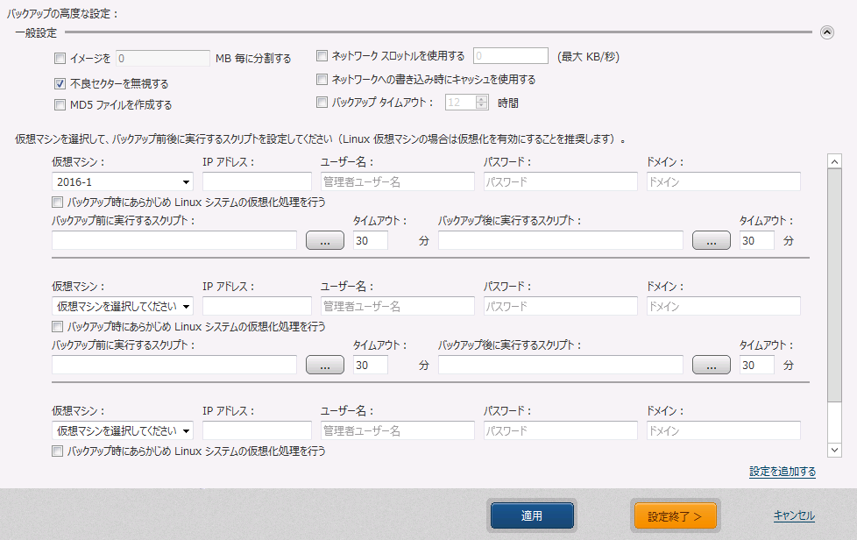
Task: Click the scrollbar down arrow in VM list
Action: pos(834,449)
